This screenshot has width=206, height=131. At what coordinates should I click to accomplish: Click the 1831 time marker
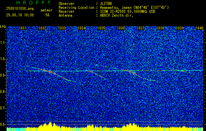23,28
